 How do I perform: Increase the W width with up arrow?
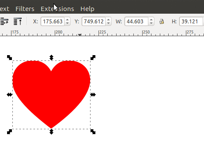coord(151,20)
